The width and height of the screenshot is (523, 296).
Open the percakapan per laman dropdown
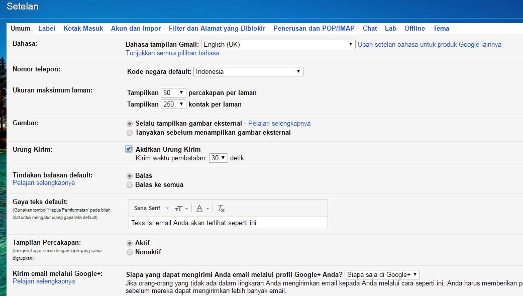173,93
